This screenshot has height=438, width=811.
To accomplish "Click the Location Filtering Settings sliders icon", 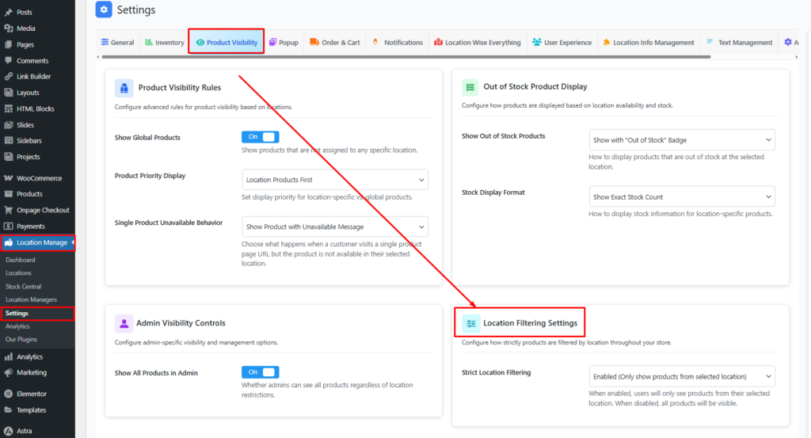I will (470, 323).
